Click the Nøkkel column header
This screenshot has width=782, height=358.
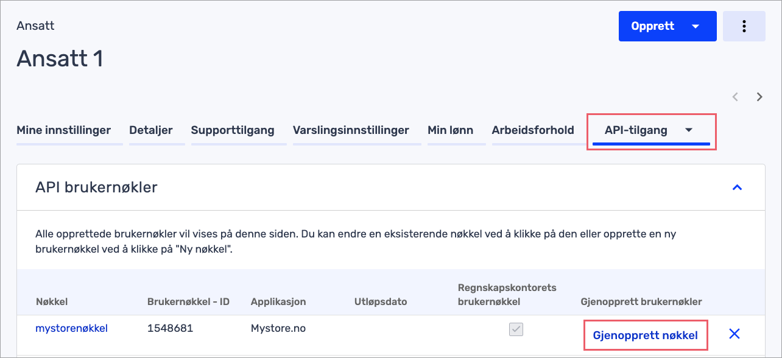(52, 302)
